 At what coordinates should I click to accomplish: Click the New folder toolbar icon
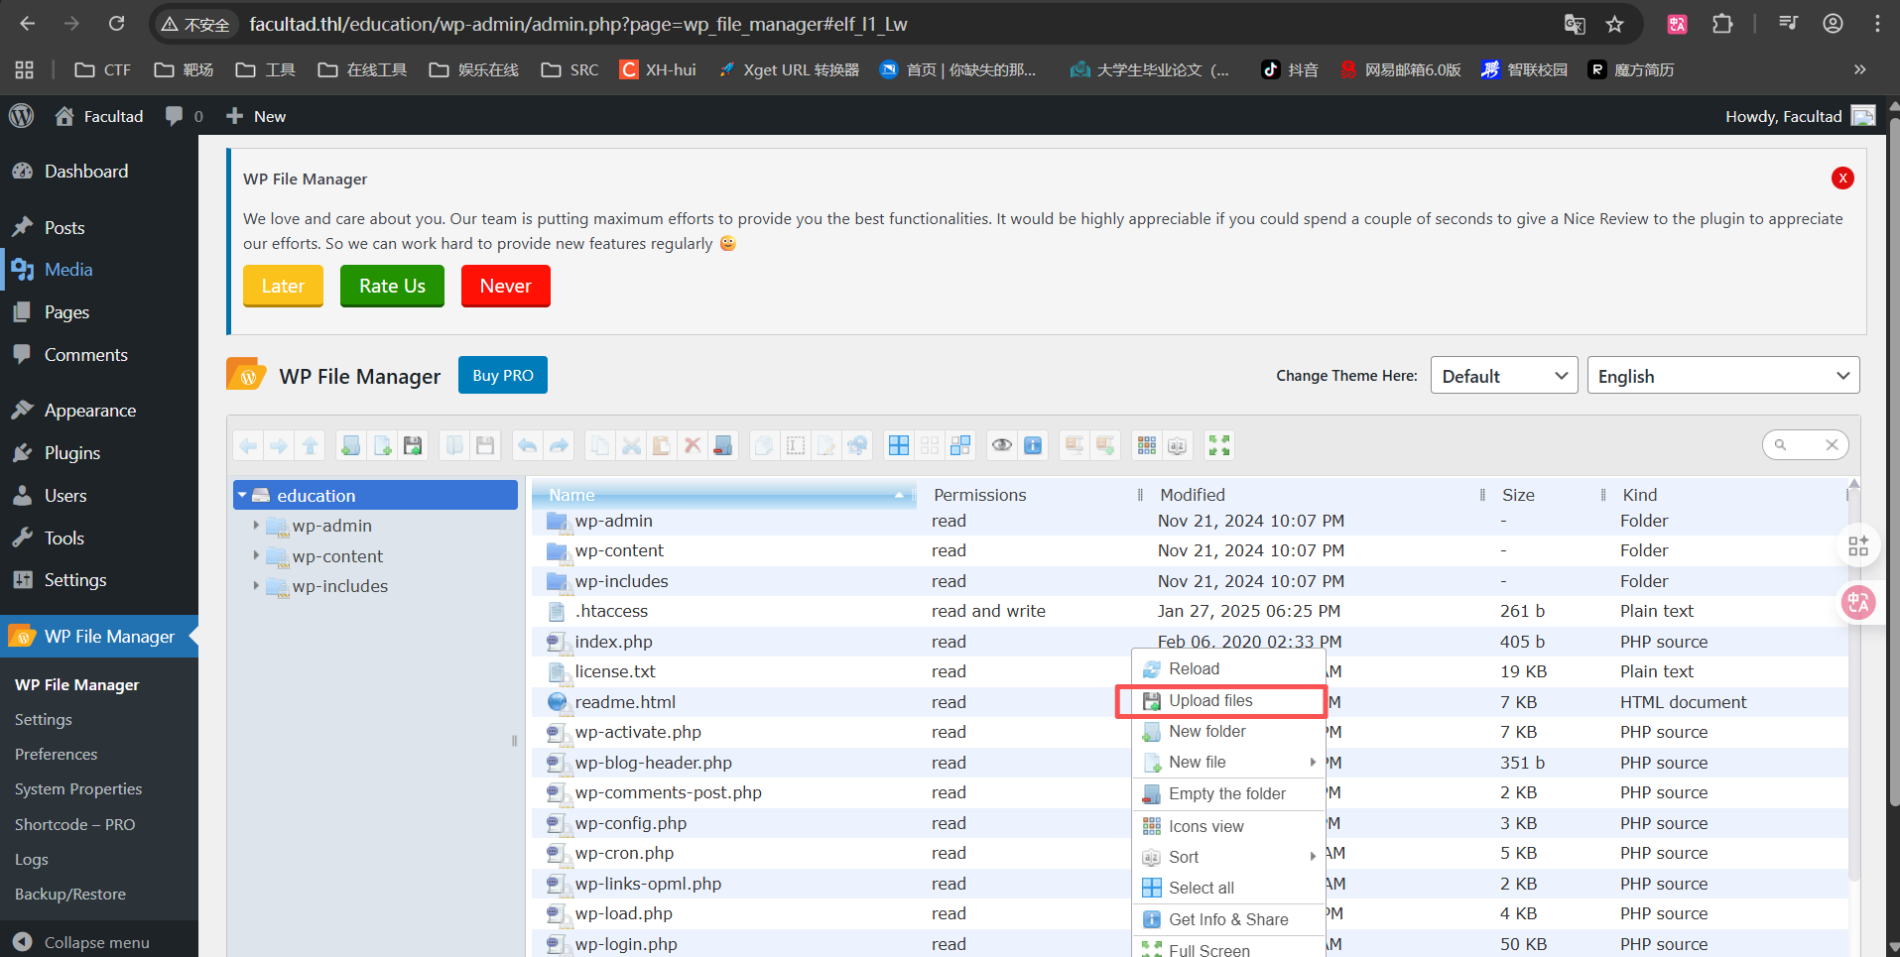pos(350,446)
